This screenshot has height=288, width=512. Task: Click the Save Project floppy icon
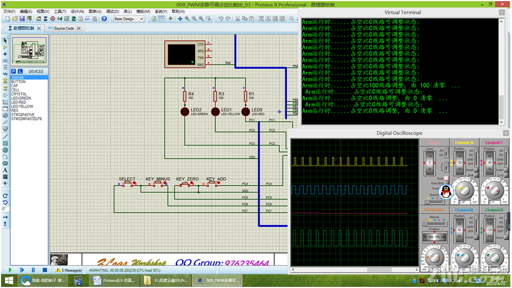click(x=22, y=19)
